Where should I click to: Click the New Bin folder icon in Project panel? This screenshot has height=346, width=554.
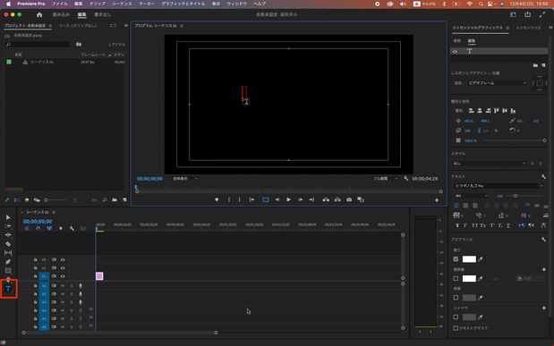tap(115, 200)
